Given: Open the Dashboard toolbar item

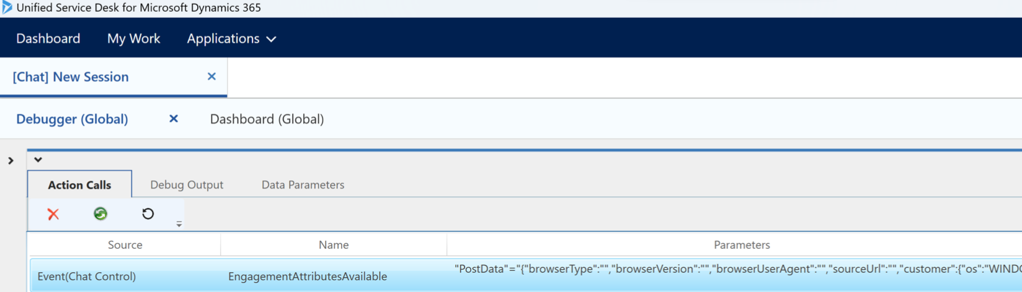Looking at the screenshot, I should pyautogui.click(x=48, y=38).
